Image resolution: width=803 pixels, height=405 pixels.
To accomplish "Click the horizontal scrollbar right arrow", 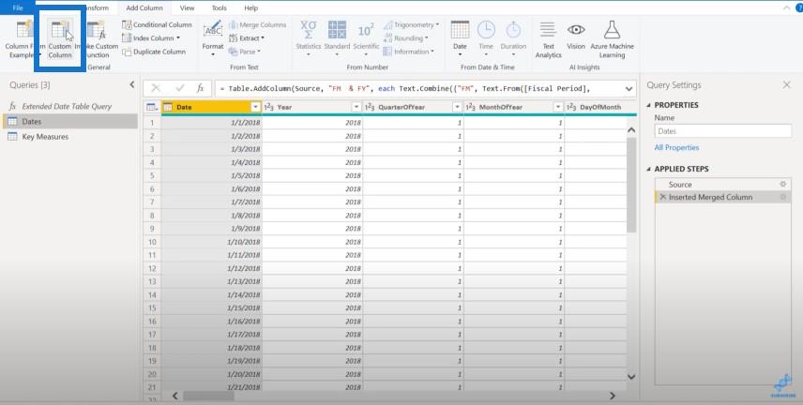I will 612,396.
